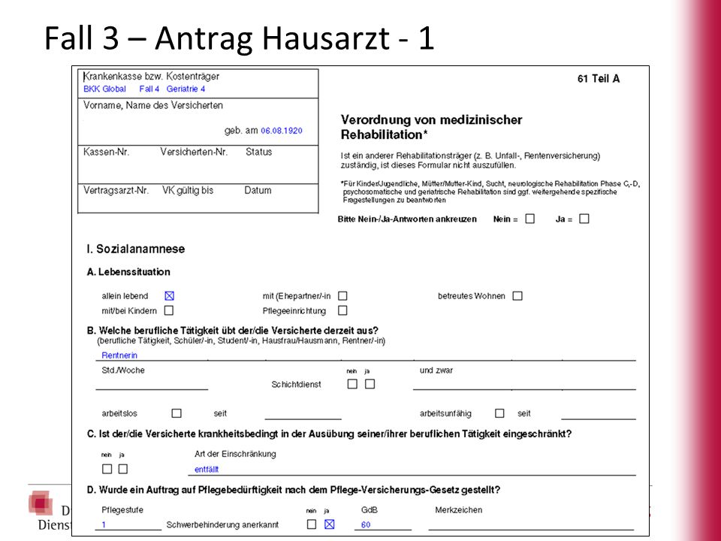Click the empty field below 'Datum'
Image resolution: width=721 pixels, height=541 pixels.
tap(279, 204)
